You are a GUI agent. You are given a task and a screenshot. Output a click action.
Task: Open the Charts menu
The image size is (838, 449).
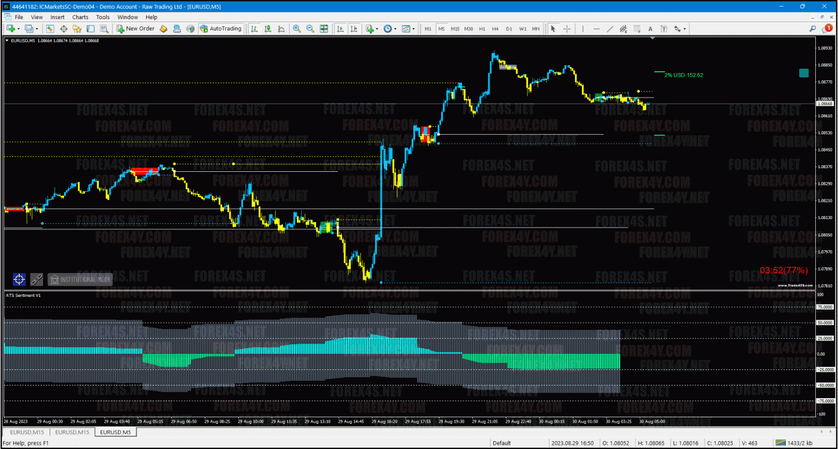(80, 17)
